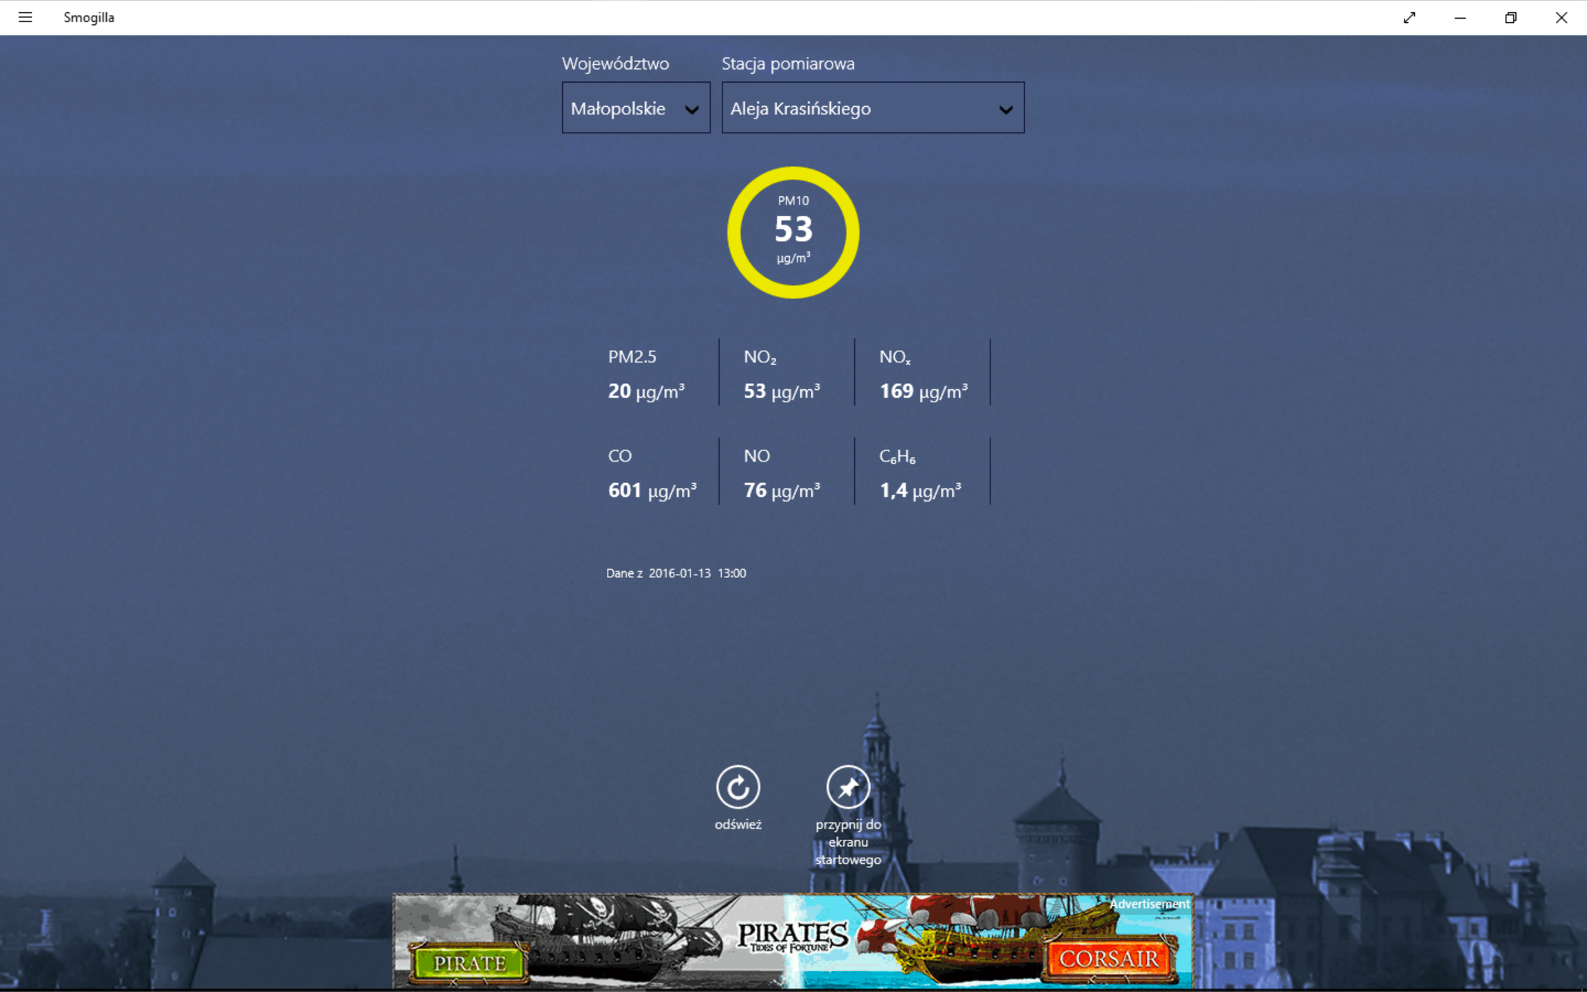Open the hamburger navigation menu
This screenshot has height=992, width=1587.
pos(25,17)
